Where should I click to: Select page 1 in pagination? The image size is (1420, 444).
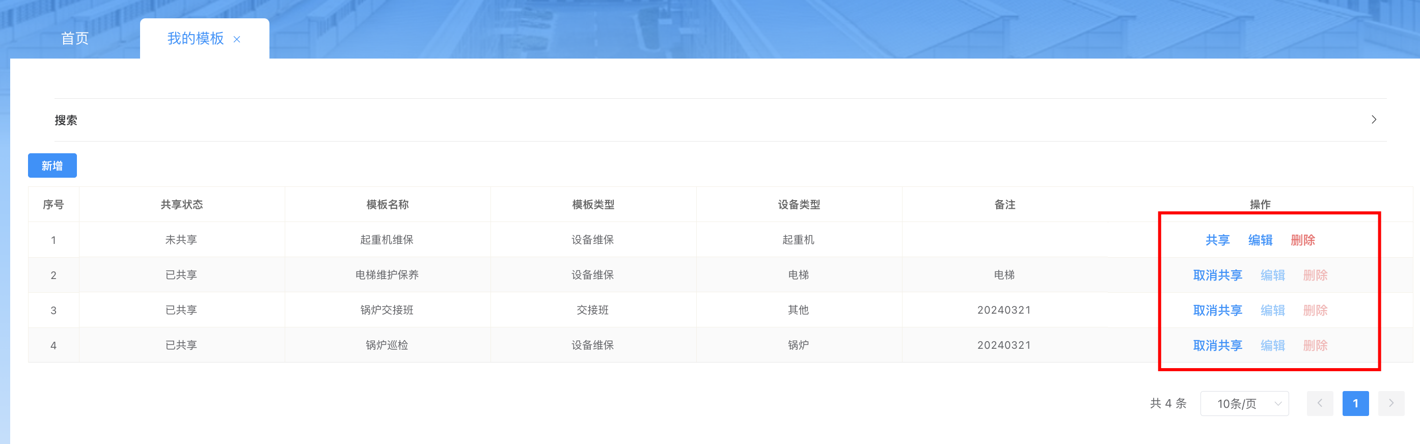[x=1355, y=404]
